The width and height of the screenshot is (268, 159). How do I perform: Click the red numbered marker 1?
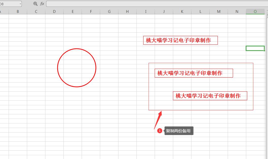point(159,131)
